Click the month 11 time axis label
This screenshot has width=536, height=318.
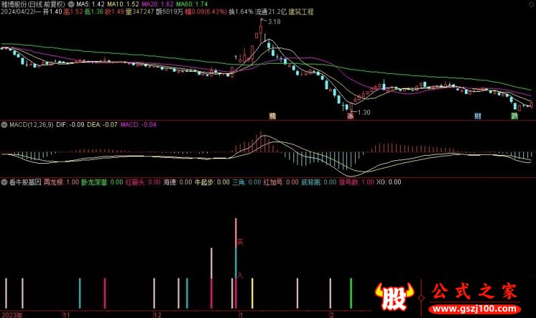(66, 315)
